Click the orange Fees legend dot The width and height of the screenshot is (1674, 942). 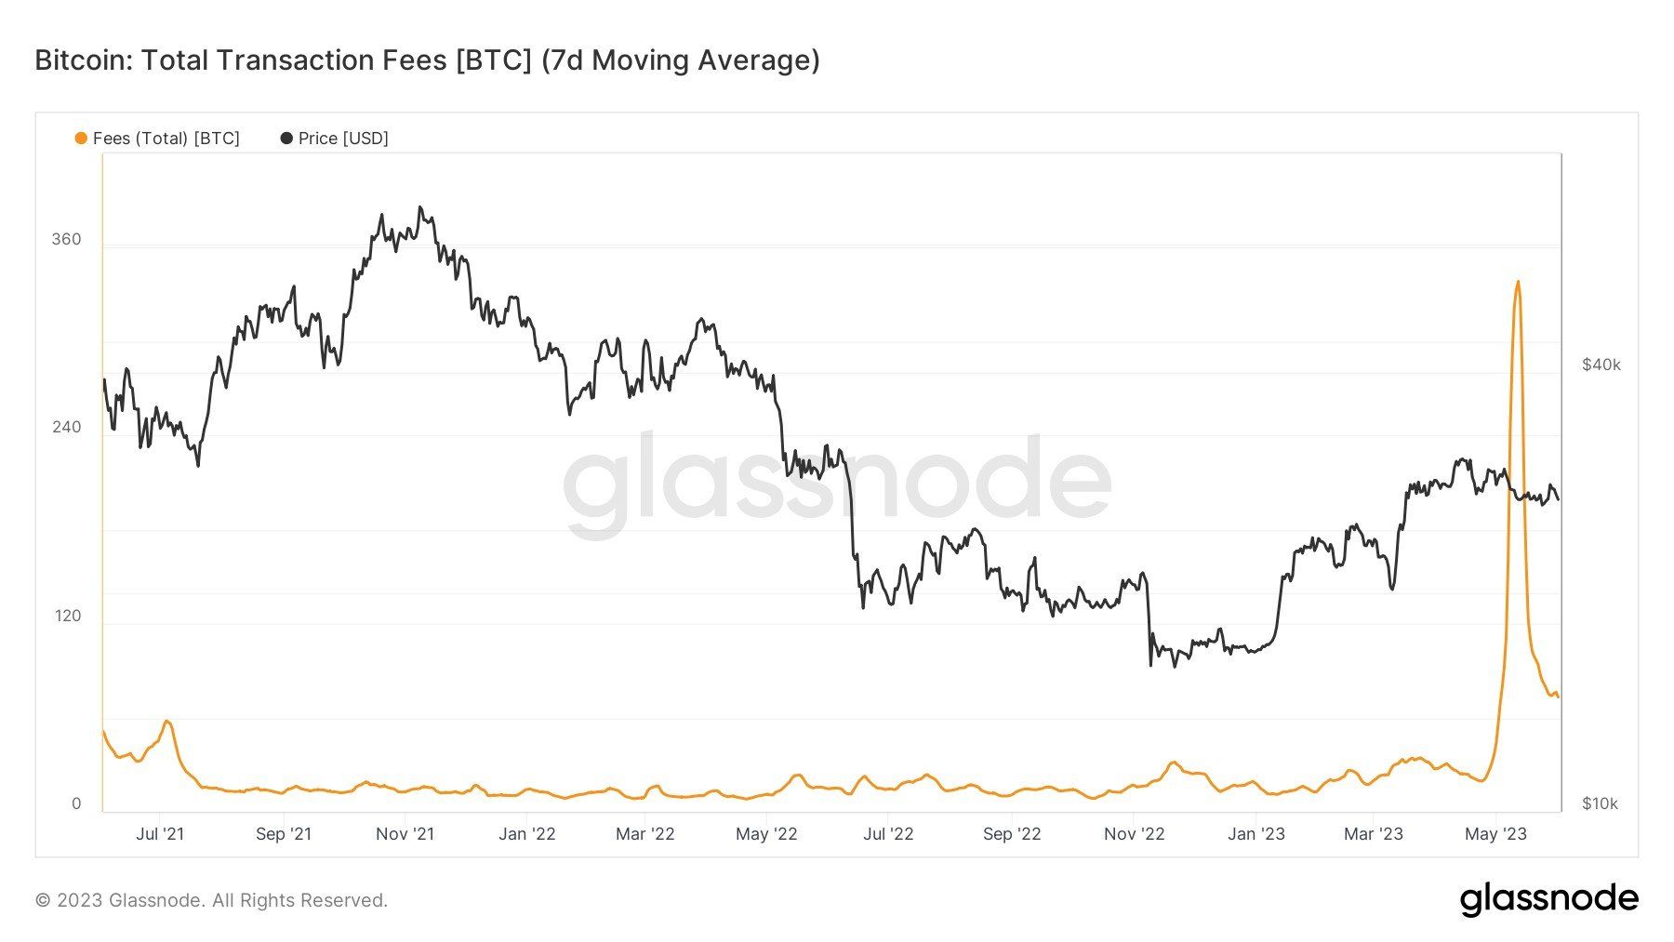(81, 139)
